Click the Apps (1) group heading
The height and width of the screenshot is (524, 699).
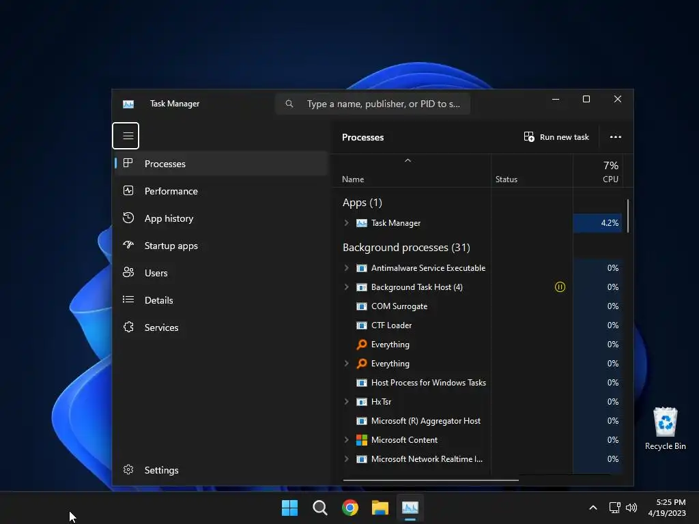tap(362, 203)
